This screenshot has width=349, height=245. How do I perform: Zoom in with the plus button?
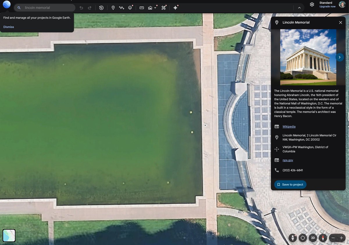tap(341, 238)
